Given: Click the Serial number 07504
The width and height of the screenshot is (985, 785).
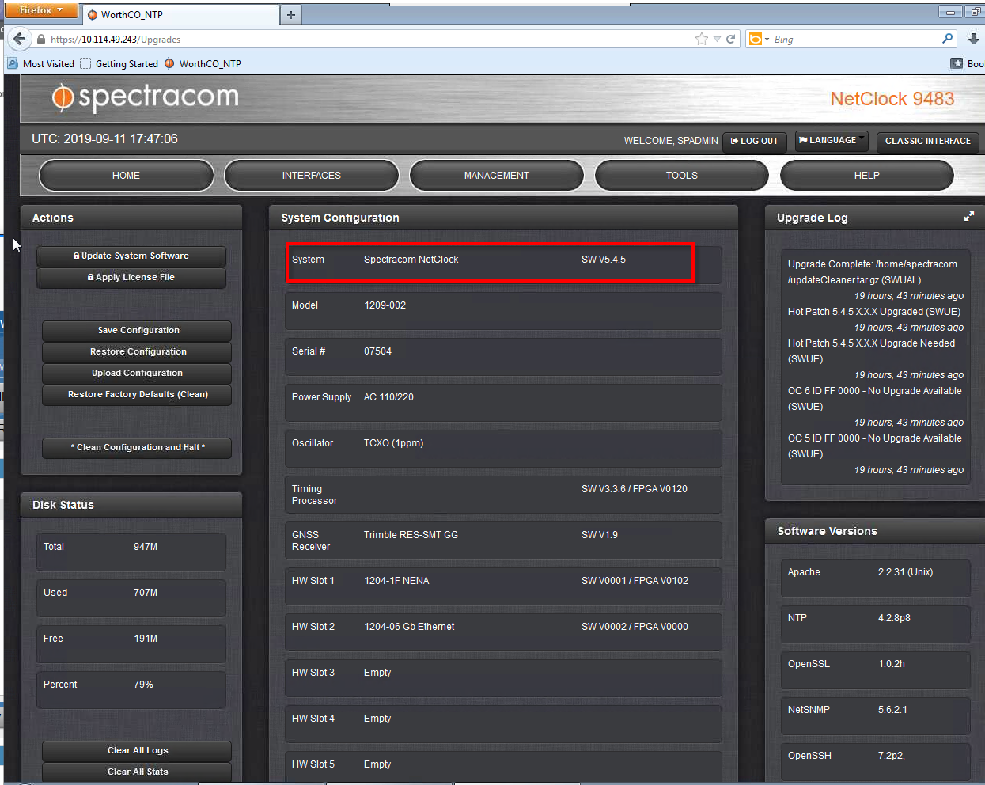Looking at the screenshot, I should pos(377,351).
